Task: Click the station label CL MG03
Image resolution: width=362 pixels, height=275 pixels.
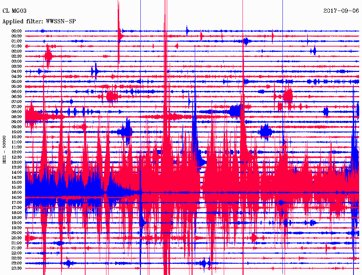Action: tap(14, 11)
